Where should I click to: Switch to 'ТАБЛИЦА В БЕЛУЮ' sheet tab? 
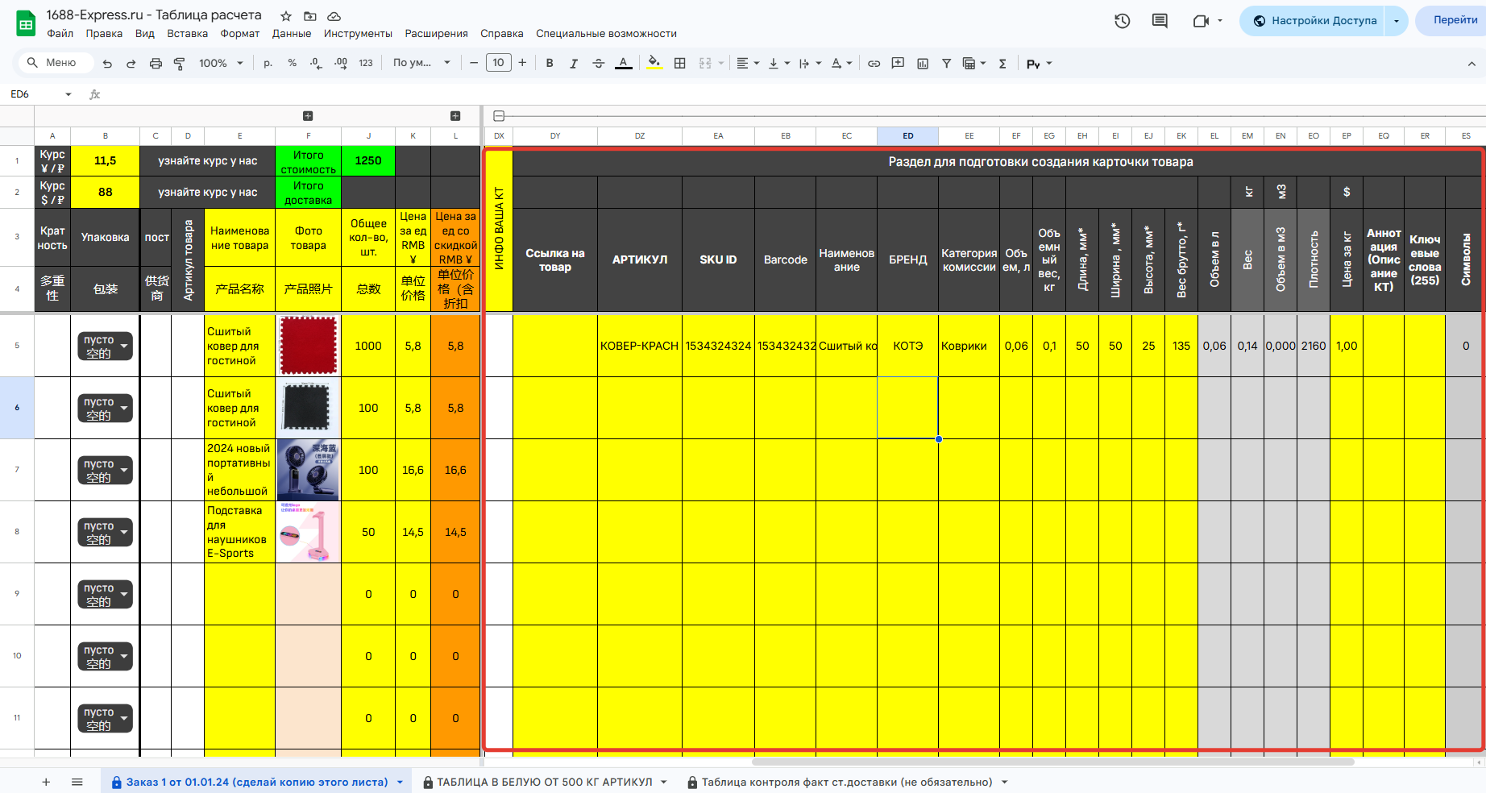coord(544,782)
